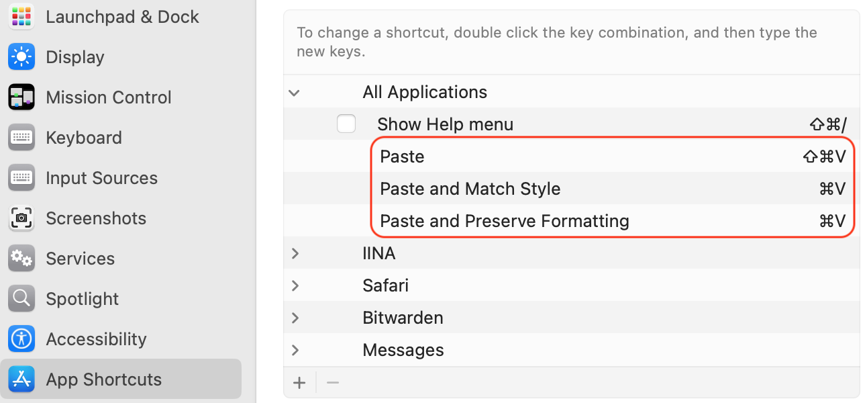
Task: Collapse the All Applications group
Action: pyautogui.click(x=294, y=93)
